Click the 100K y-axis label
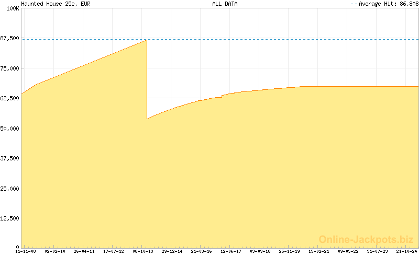This screenshot has width=419, height=256. click(x=12, y=9)
